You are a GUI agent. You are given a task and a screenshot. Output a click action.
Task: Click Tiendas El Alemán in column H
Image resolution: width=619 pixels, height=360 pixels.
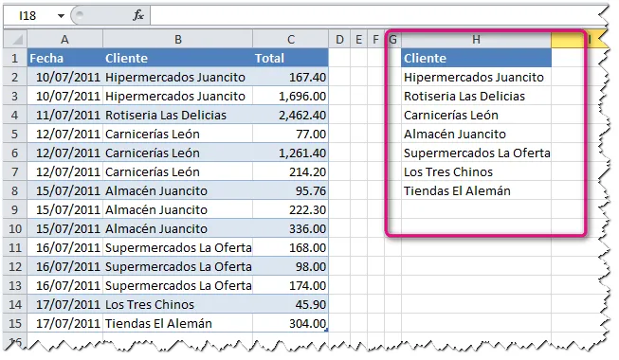pyautogui.click(x=476, y=190)
